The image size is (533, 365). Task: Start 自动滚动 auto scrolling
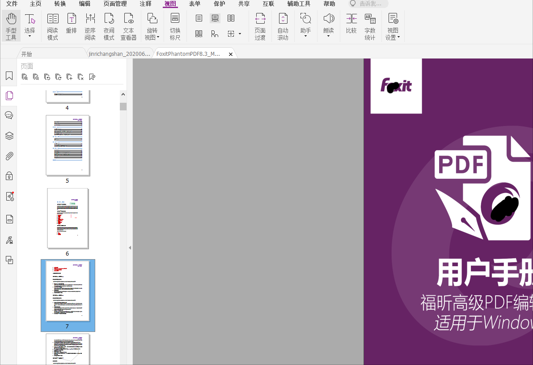[283, 26]
